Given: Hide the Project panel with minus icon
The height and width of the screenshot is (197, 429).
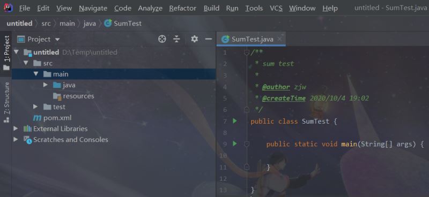Looking at the screenshot, I should (209, 39).
